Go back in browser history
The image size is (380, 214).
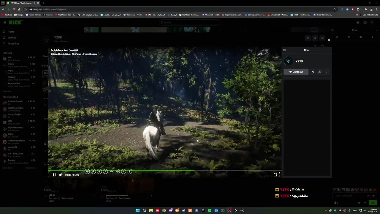click(x=3, y=9)
